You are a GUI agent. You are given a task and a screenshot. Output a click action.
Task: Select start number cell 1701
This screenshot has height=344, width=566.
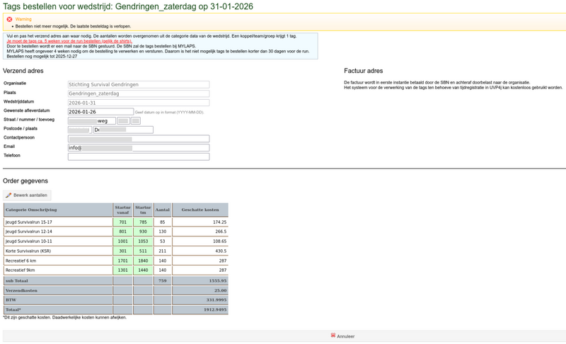point(122,260)
